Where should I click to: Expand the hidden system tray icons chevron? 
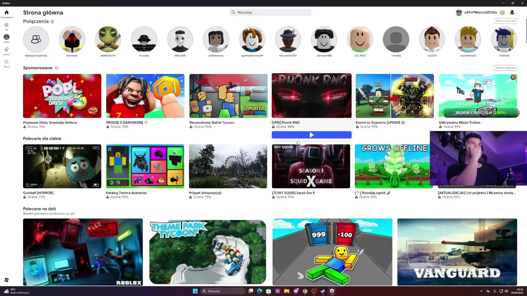[x=481, y=291]
